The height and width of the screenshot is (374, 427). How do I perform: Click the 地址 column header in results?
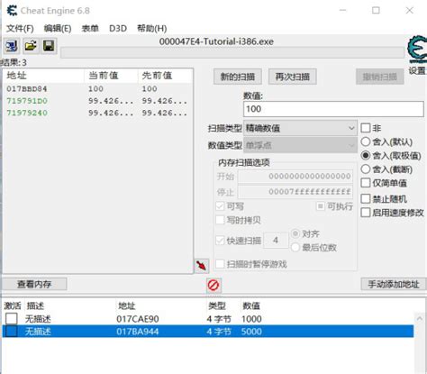(x=16, y=76)
